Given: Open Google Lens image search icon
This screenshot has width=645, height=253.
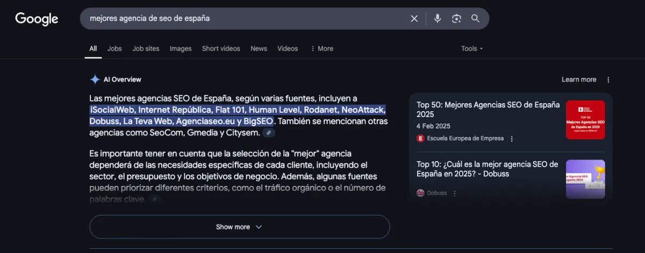Looking at the screenshot, I should [456, 18].
